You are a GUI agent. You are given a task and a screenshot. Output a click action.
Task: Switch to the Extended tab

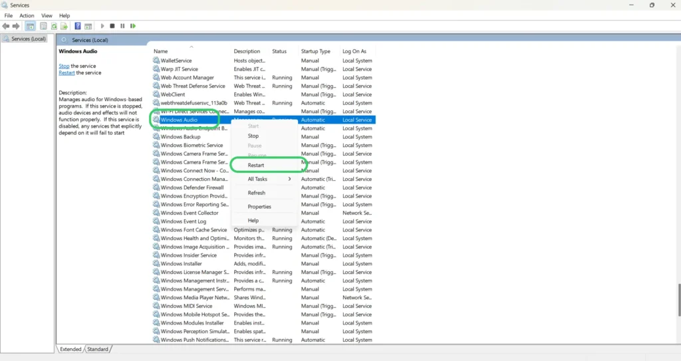tap(70, 349)
